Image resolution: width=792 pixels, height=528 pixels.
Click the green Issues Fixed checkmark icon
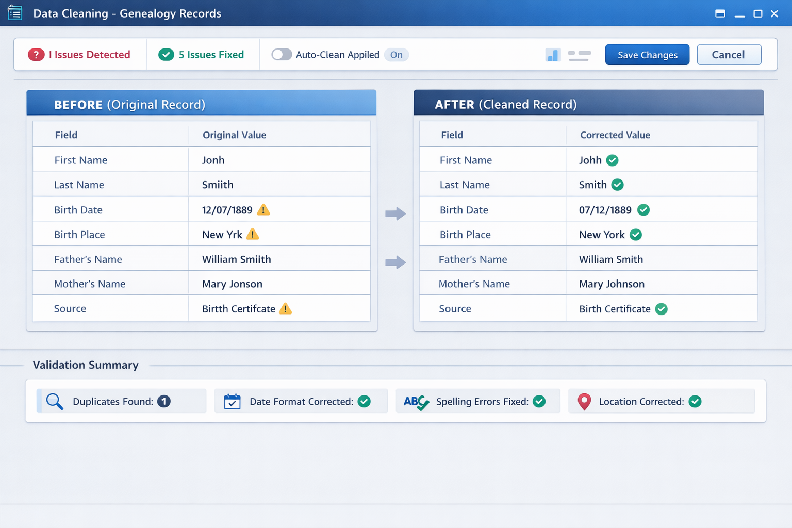(x=166, y=54)
